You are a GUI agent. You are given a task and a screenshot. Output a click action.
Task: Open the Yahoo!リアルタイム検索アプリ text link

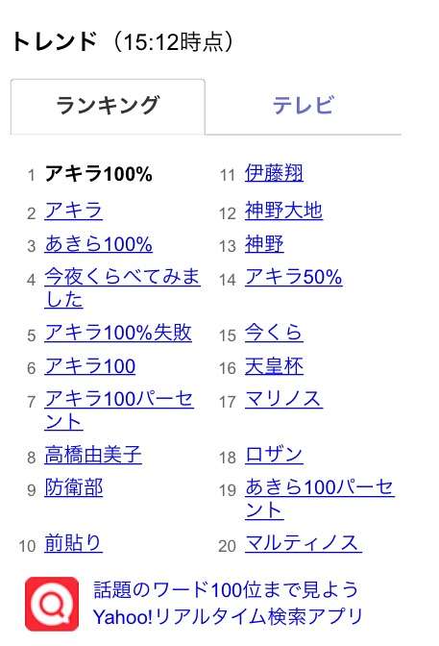228,617
